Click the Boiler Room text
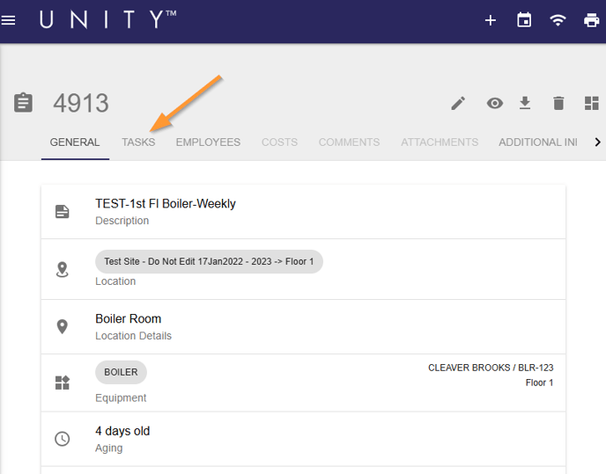Viewport: 606px width, 474px height. (x=129, y=318)
